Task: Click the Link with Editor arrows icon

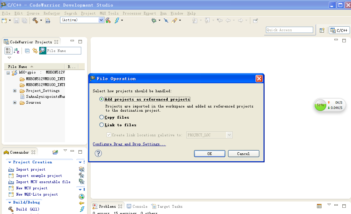Action: click(x=35, y=51)
